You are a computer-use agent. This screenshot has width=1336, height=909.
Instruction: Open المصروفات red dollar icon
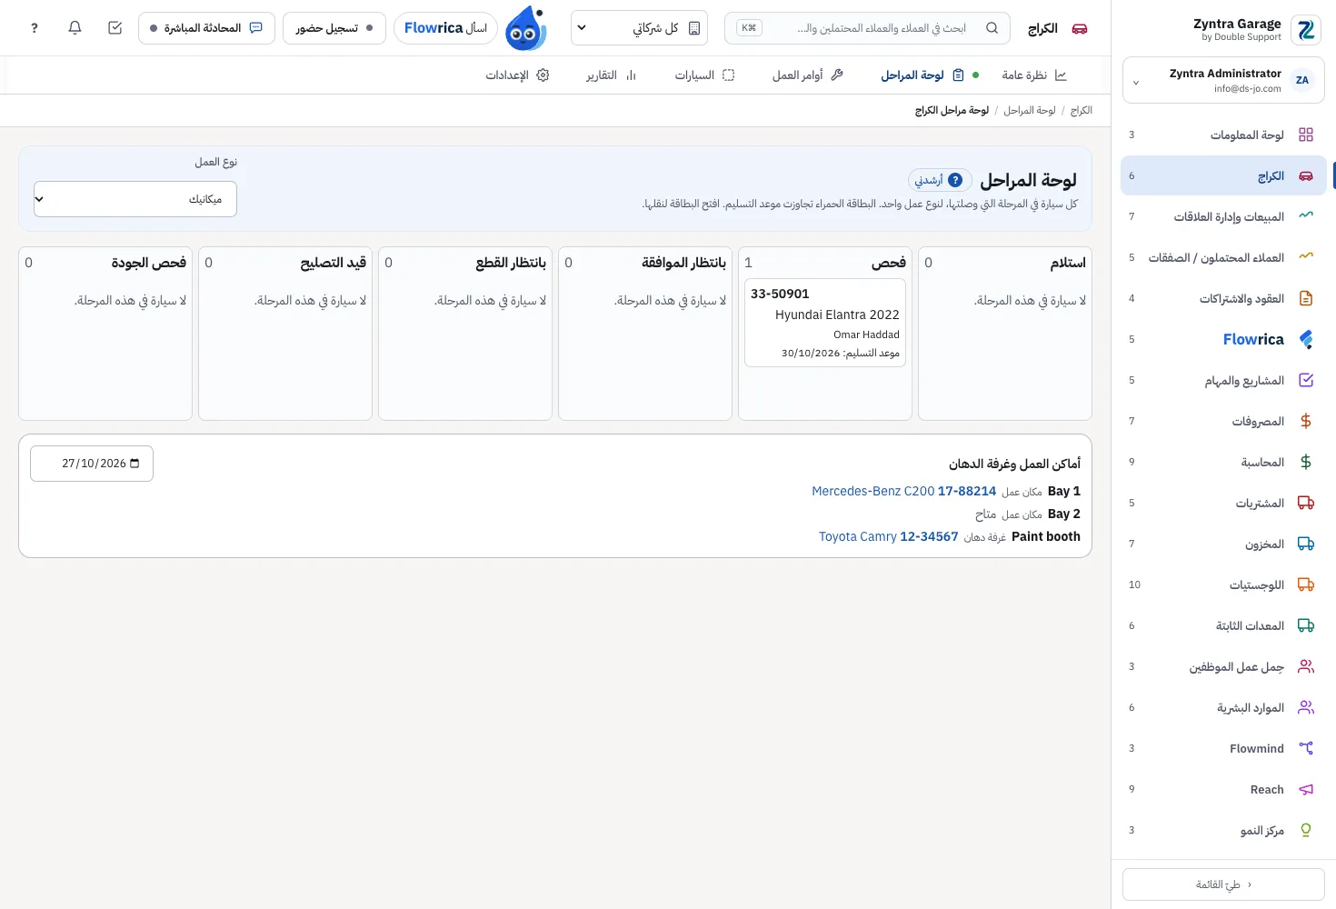tap(1306, 421)
